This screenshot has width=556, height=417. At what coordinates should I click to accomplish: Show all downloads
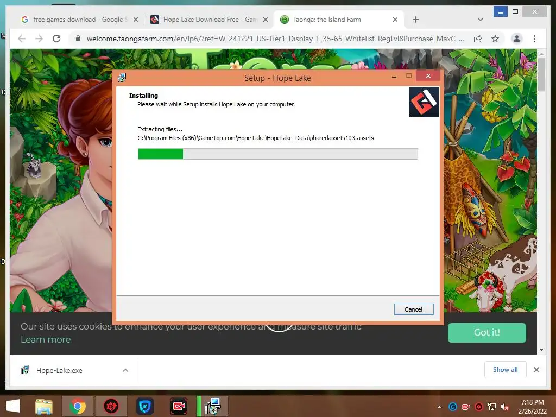tap(506, 370)
